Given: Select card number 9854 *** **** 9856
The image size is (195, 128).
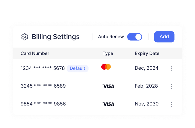Looking at the screenshot, I should pyautogui.click(x=43, y=104).
